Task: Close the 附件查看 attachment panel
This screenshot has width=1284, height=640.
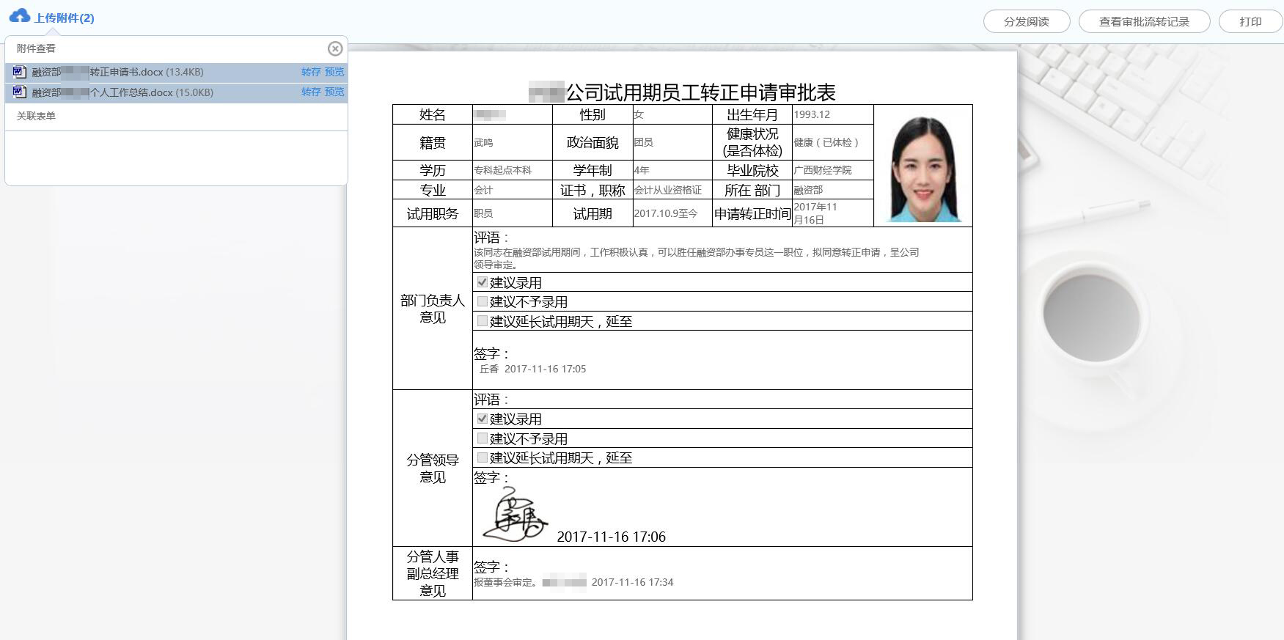Action: click(x=335, y=48)
